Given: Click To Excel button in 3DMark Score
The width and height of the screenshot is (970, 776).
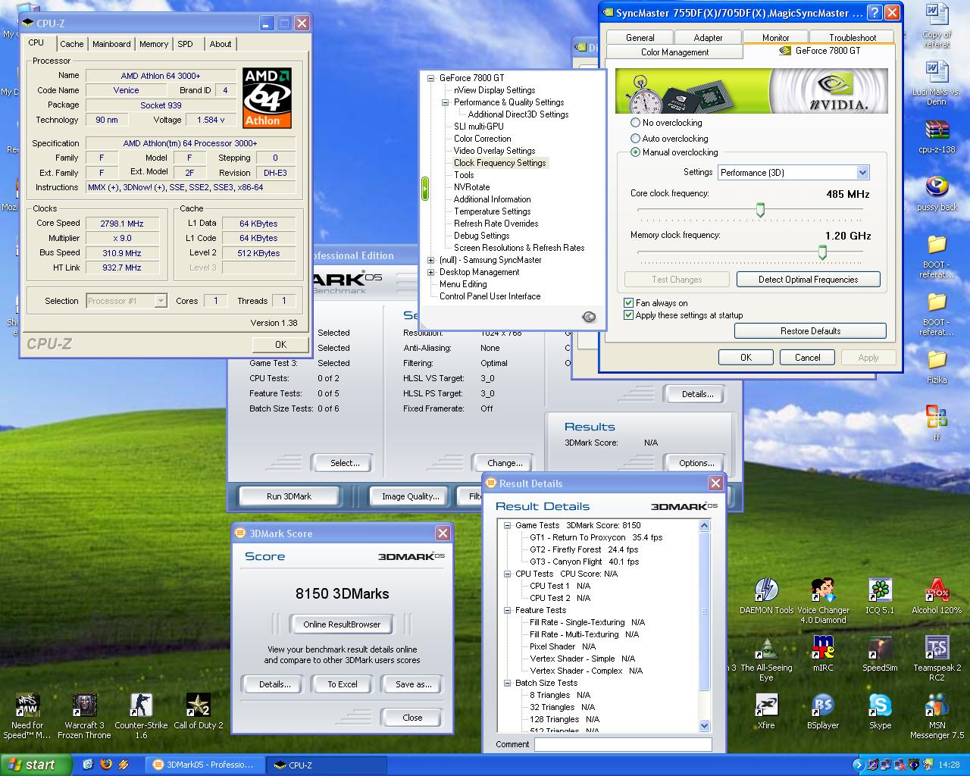Looking at the screenshot, I should (x=343, y=684).
